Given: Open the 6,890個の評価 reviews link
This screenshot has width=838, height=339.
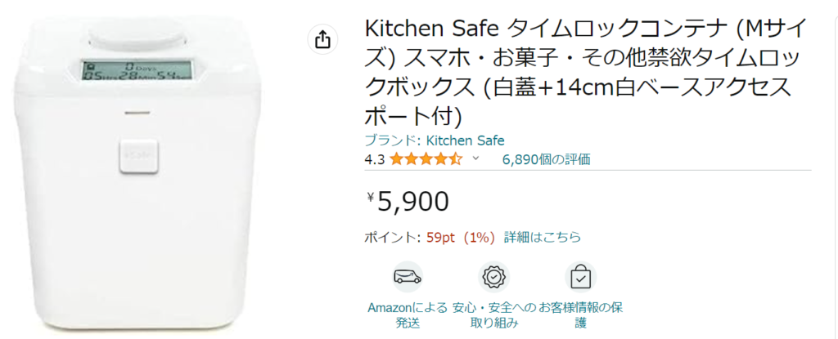Looking at the screenshot, I should coord(546,159).
